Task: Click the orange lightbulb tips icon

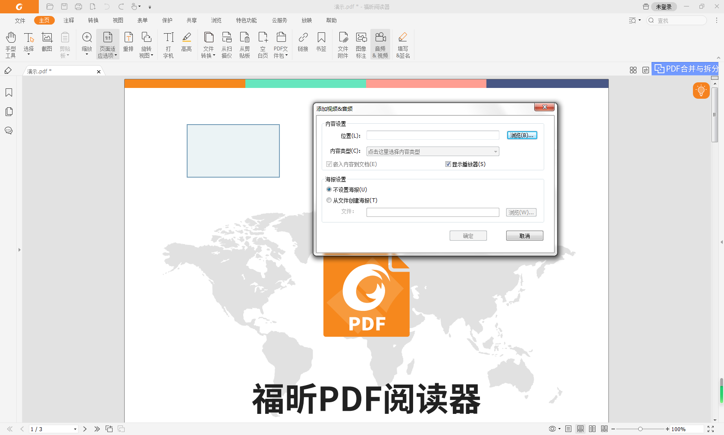Action: pyautogui.click(x=701, y=91)
